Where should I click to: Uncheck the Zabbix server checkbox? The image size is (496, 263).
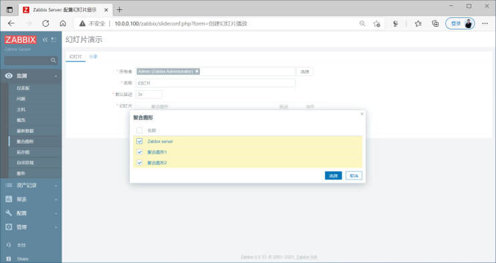[x=140, y=141]
